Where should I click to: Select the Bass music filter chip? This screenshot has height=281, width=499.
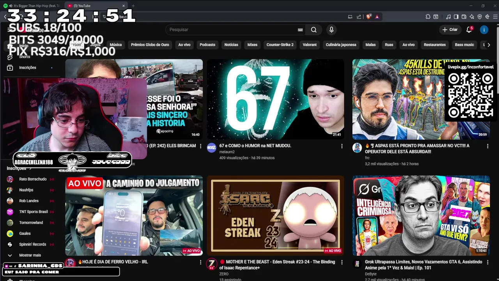click(x=464, y=45)
